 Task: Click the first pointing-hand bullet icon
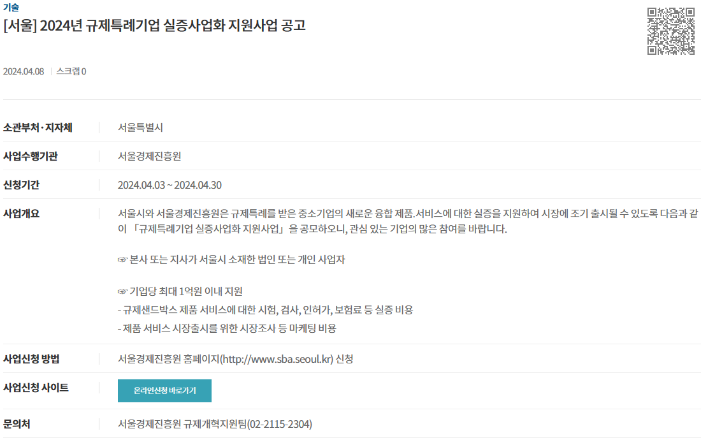122,260
